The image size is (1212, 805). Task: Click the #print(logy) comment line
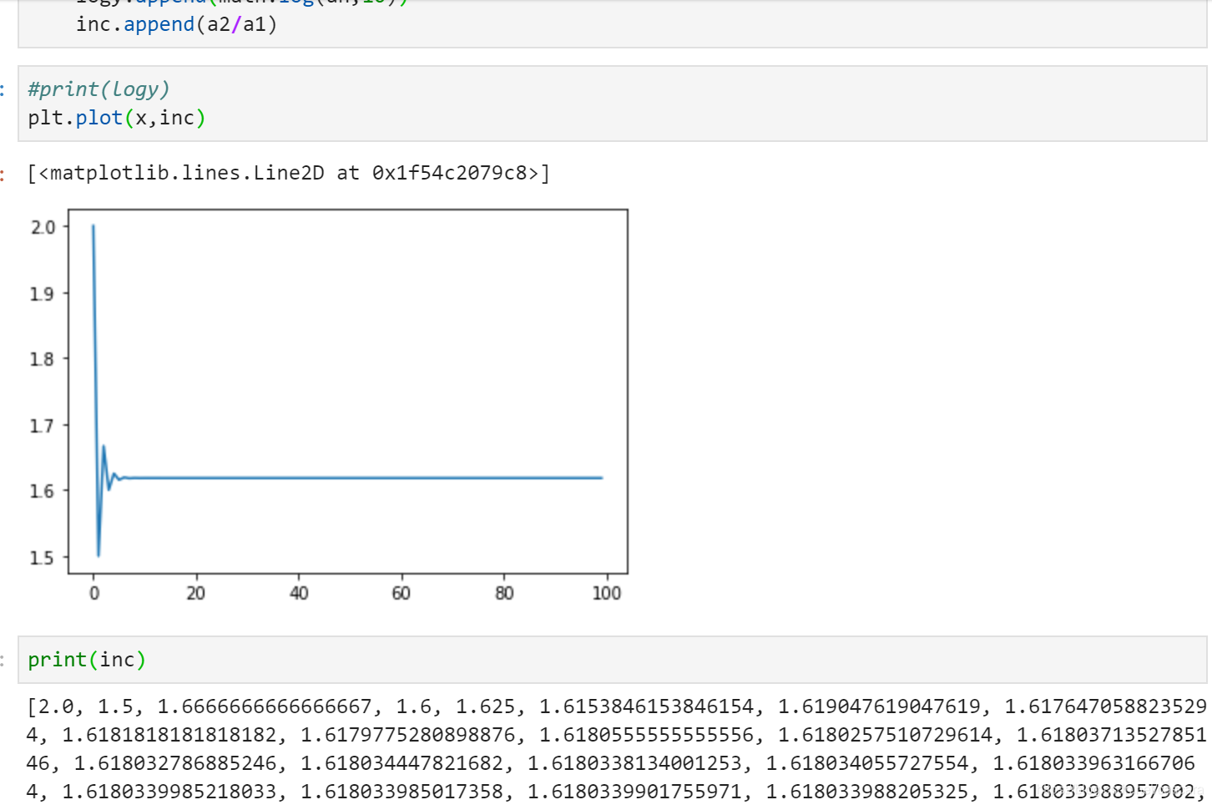(98, 89)
